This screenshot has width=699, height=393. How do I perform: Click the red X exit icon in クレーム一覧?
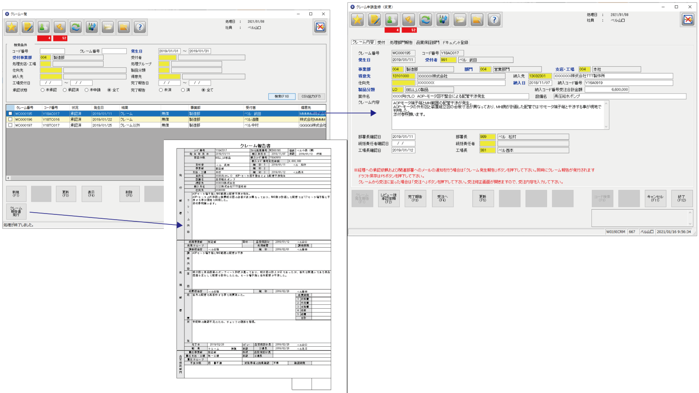pos(320,27)
